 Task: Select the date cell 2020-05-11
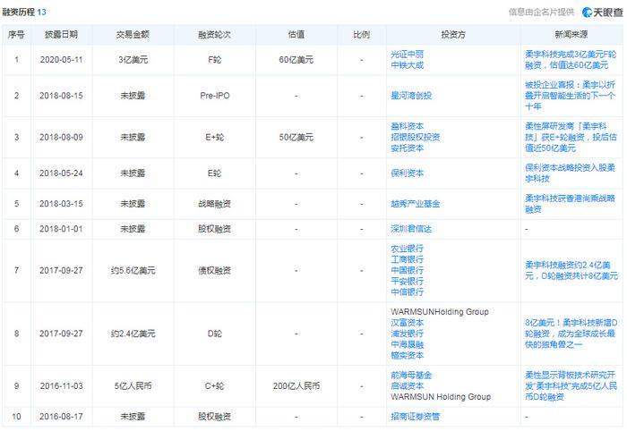(x=61, y=60)
